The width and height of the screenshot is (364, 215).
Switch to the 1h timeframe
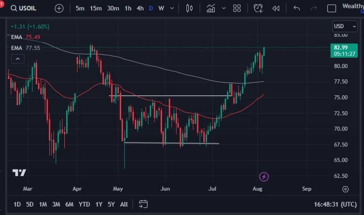[128, 8]
